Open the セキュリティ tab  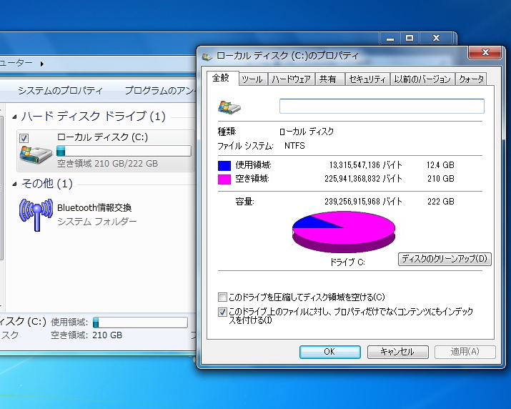point(367,79)
